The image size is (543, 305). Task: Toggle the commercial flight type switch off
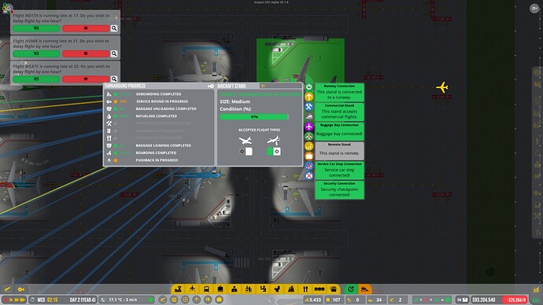click(274, 152)
